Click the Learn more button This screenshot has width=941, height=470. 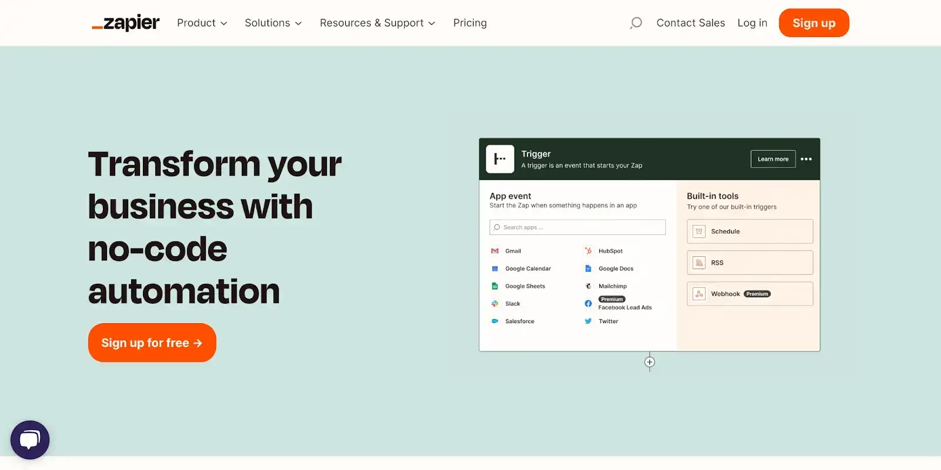(x=773, y=159)
